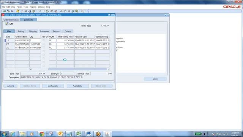The image size is (243, 137).
Task: Select the Main sub-tab
Action: pyautogui.click(x=9, y=31)
